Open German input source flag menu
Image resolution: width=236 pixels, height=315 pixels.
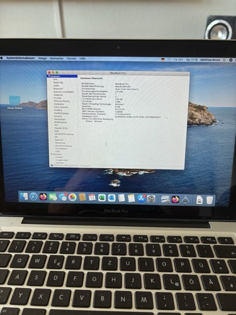tap(163, 60)
